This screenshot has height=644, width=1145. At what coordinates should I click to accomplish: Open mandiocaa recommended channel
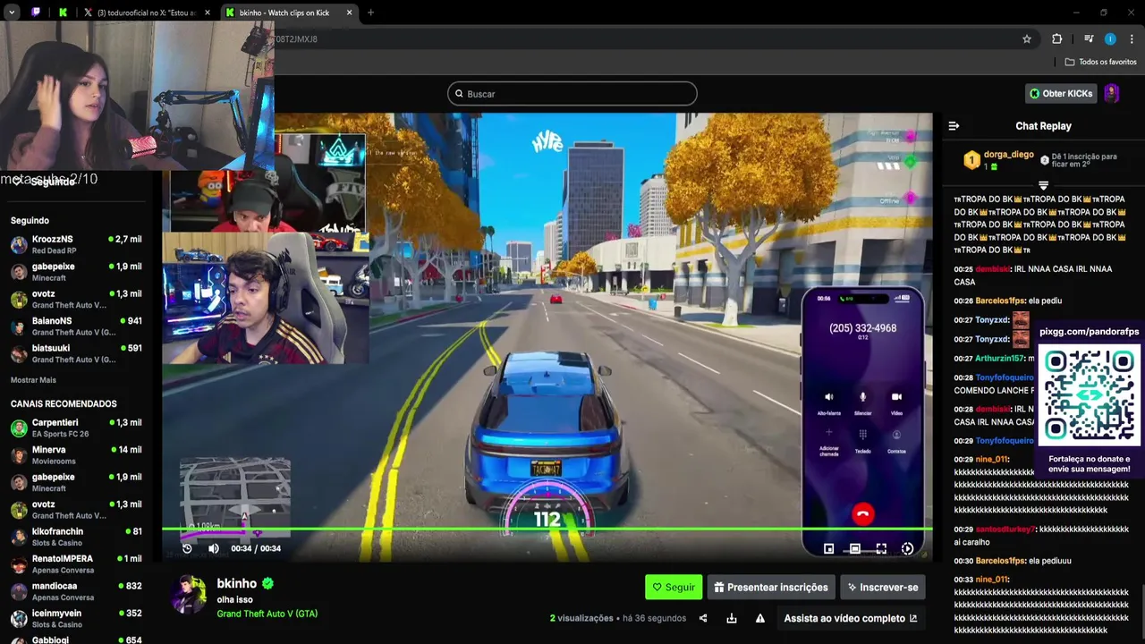pyautogui.click(x=76, y=591)
